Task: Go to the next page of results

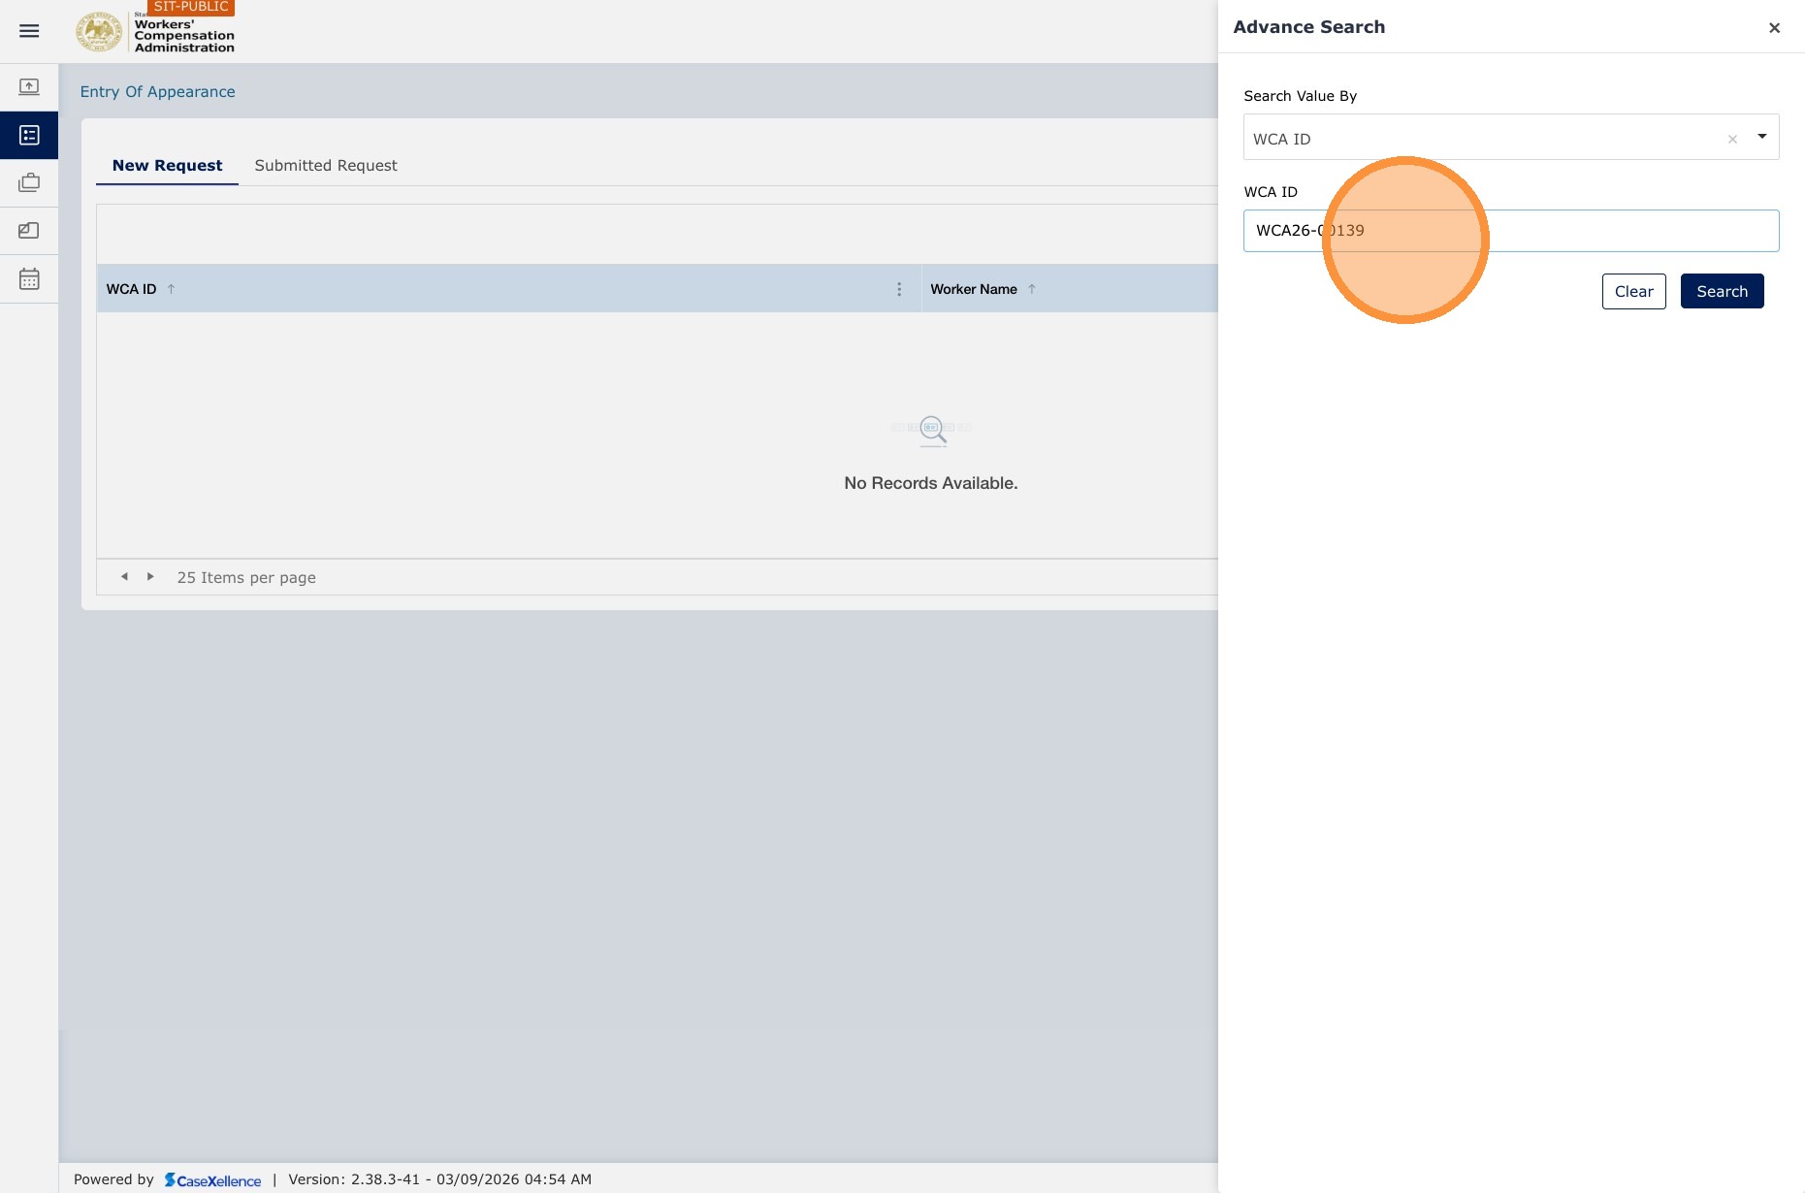Action: pos(150,576)
